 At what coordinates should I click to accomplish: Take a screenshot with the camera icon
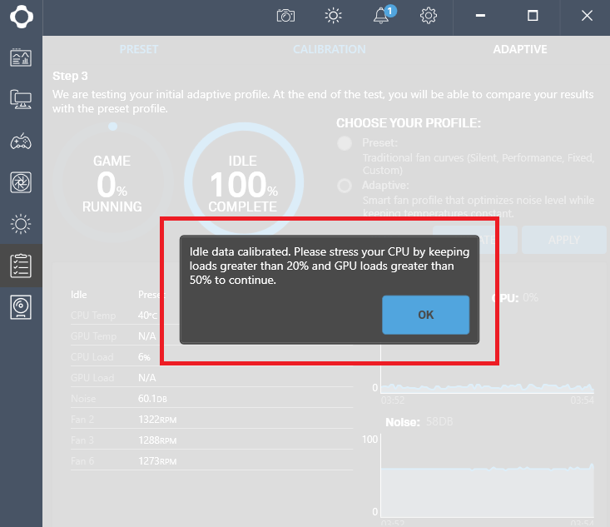285,16
